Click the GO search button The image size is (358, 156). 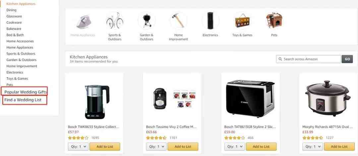pos(347,59)
